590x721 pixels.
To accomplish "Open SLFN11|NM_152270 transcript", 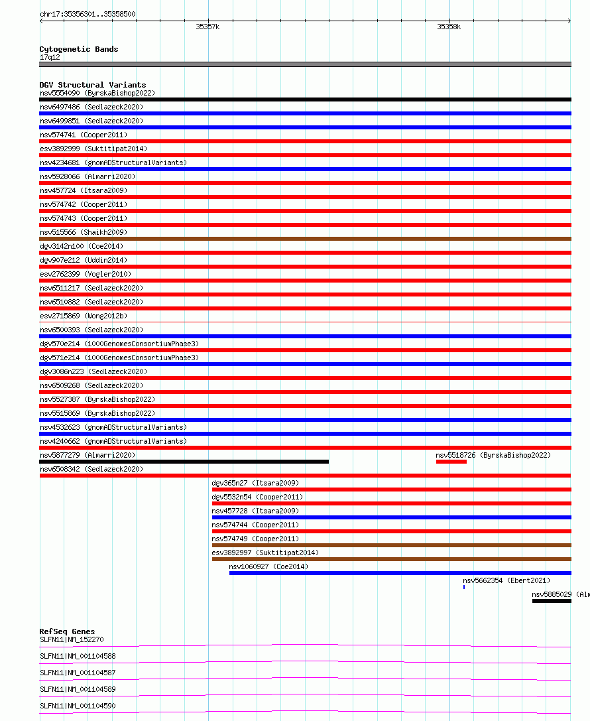I will (72, 639).
